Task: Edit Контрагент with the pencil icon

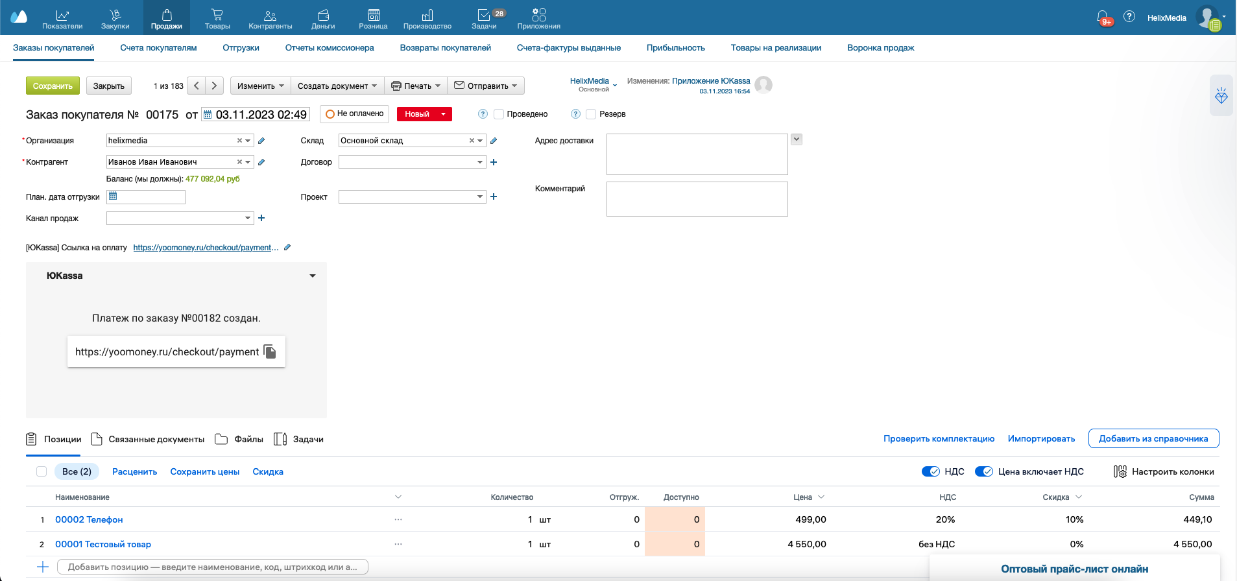Action: (x=261, y=162)
